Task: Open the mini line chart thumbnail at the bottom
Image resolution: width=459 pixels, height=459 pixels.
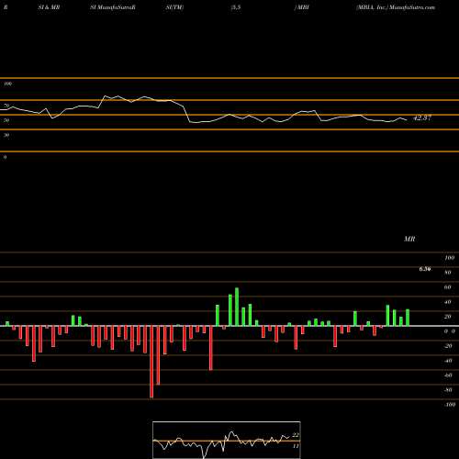Action: pos(227,440)
